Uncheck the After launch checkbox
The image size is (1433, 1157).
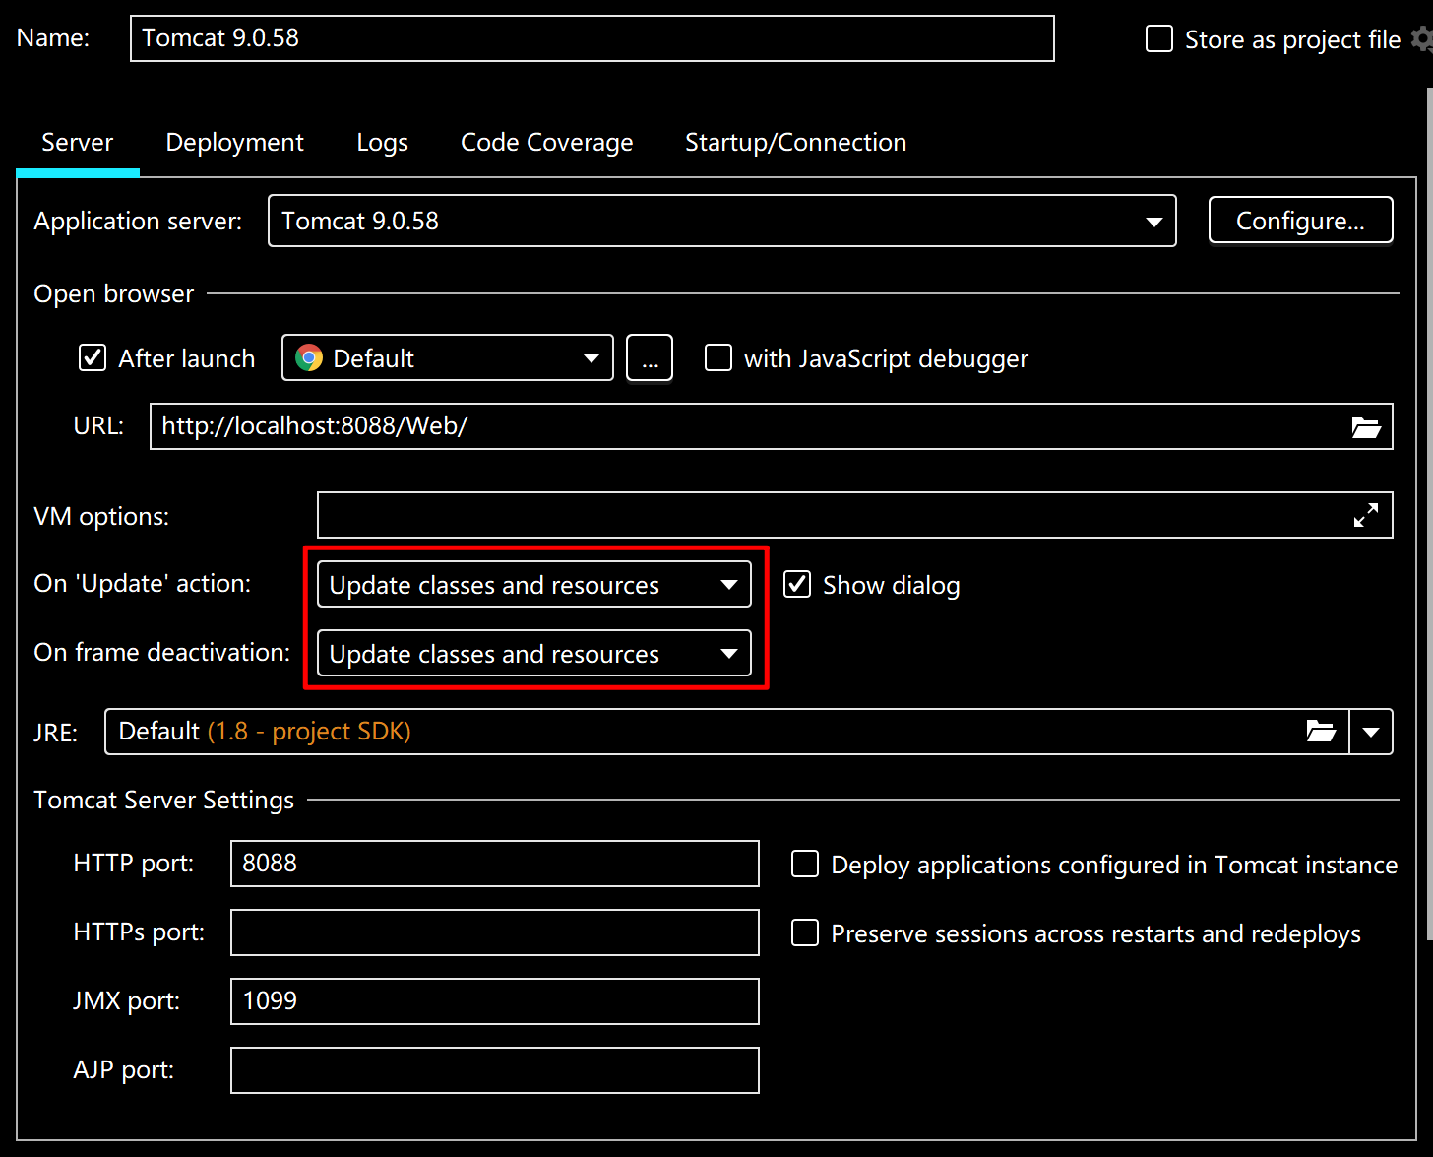pyautogui.click(x=93, y=357)
